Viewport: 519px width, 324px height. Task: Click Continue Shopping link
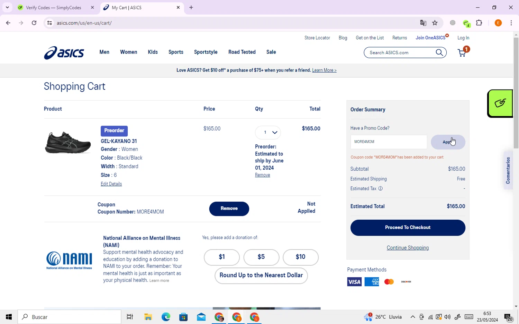click(x=408, y=248)
